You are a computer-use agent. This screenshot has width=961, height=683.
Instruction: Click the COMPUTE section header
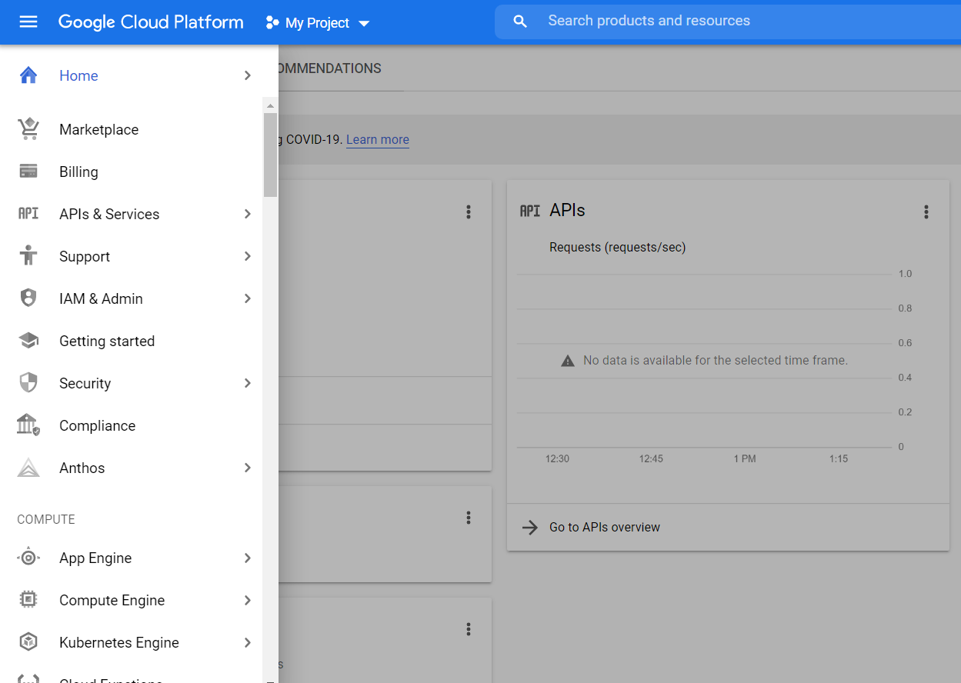pos(46,519)
